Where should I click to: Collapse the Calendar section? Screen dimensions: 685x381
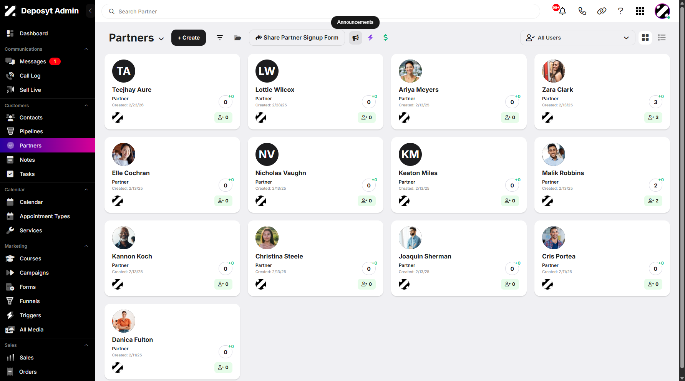tap(86, 190)
